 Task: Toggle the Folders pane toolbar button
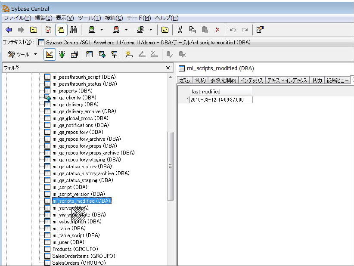(x=61, y=30)
